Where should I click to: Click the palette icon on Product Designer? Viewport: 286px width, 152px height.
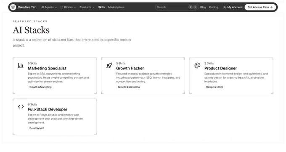(x=197, y=66)
